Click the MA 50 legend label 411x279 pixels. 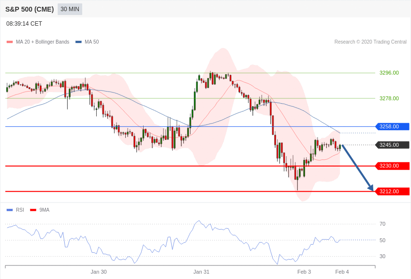tap(92, 42)
